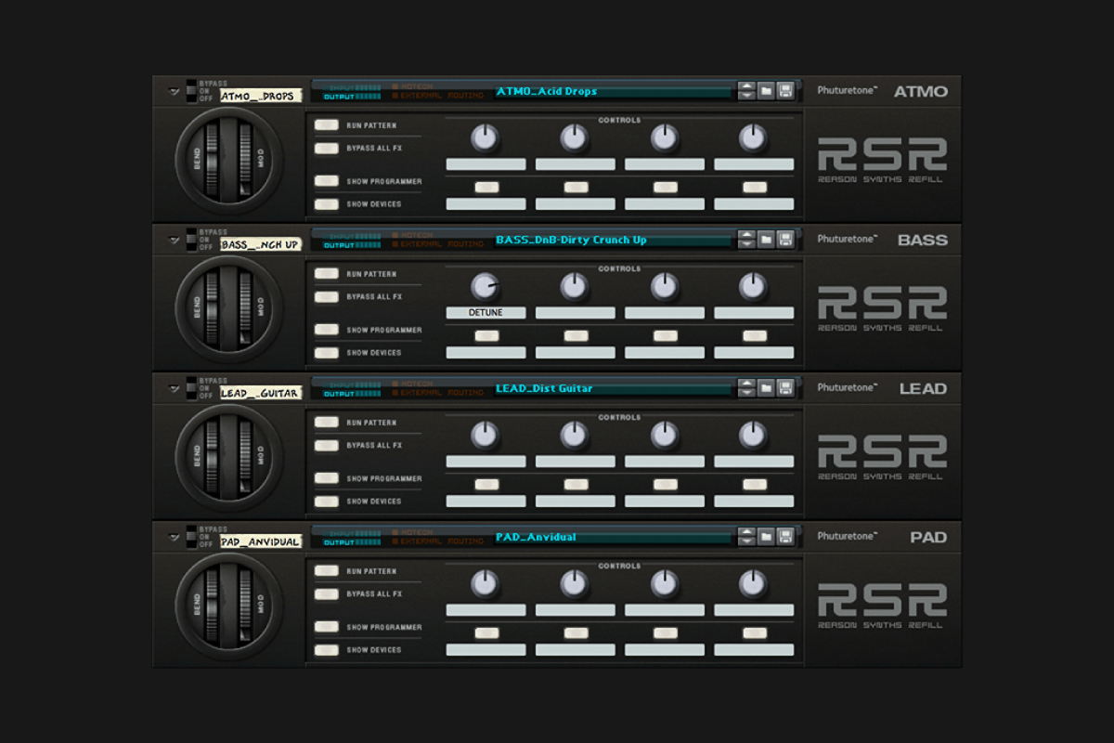Click the LEAD__GUITAR device name tape
Screen dimensions: 1114x743
click(261, 393)
